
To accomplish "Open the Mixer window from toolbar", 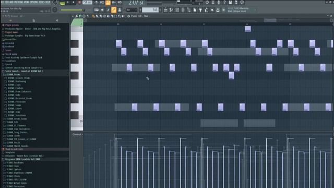I will tap(183, 10).
